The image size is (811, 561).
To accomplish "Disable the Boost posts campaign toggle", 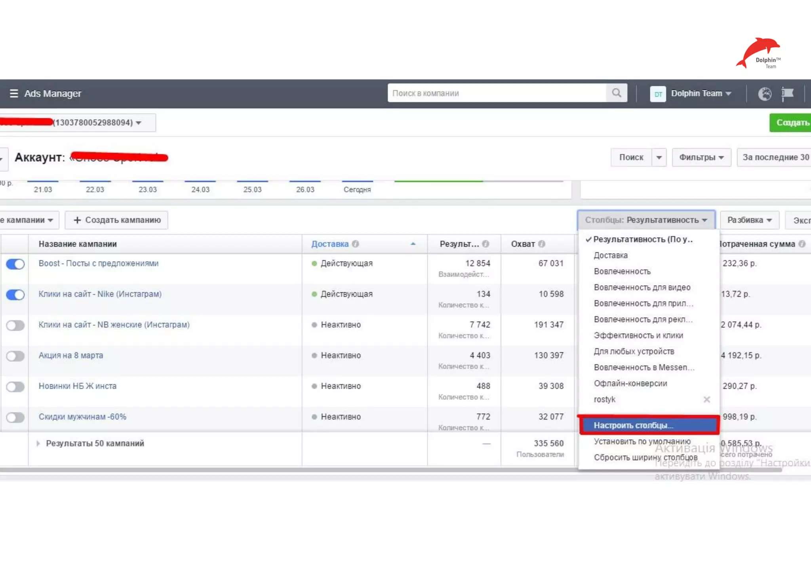I will (15, 264).
